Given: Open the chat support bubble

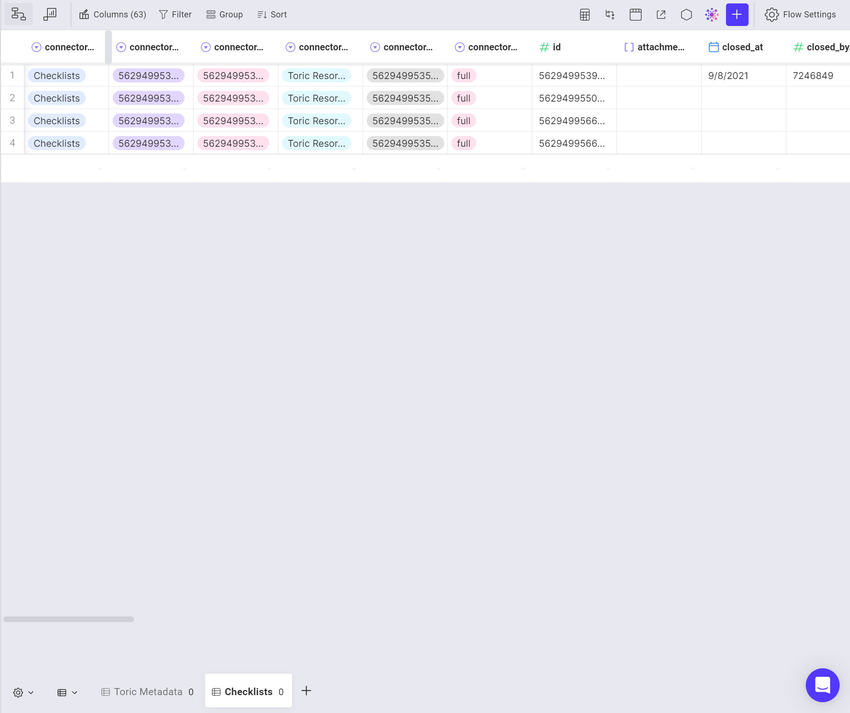Looking at the screenshot, I should [x=822, y=685].
